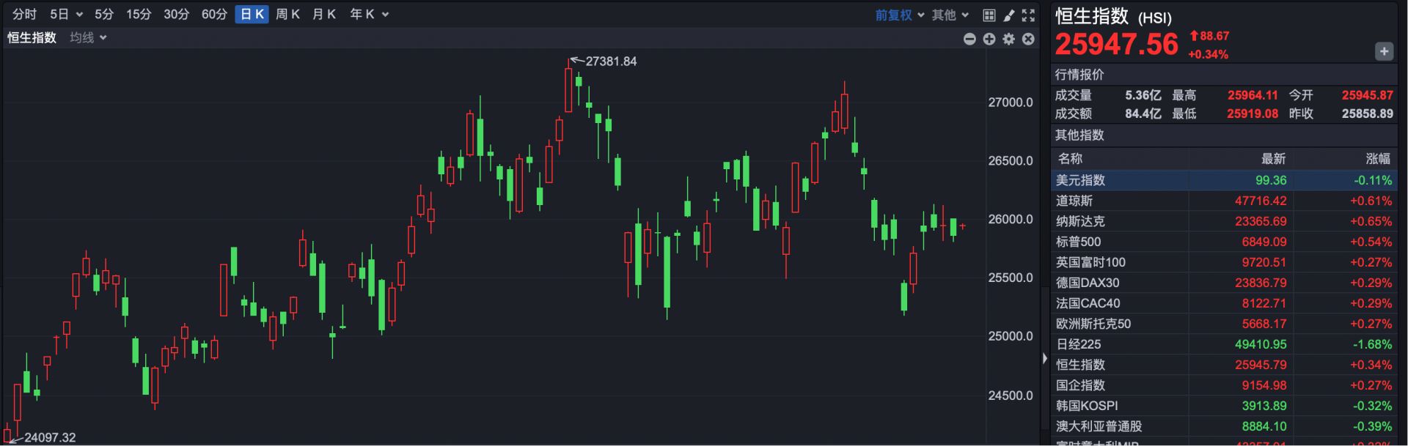
Task: Zoom in the chart with plus icon
Action: tap(989, 39)
